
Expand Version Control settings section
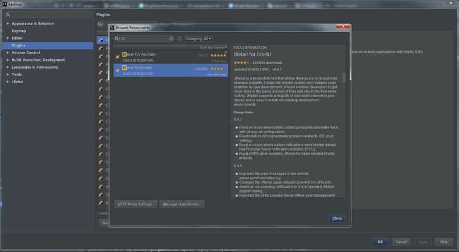8,53
